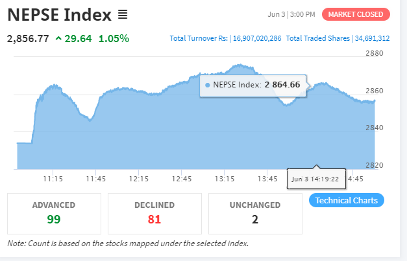407x261 pixels.
Task: Click the green up-arrow change indicator
Action: click(58, 39)
